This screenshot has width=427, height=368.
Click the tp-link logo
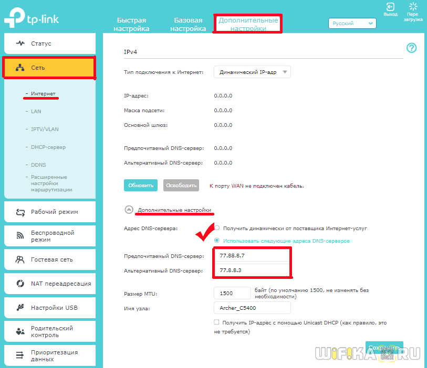32,18
